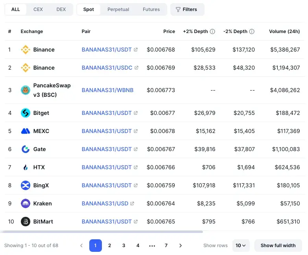Go to page 3
The width and height of the screenshot is (308, 255).
click(x=124, y=246)
